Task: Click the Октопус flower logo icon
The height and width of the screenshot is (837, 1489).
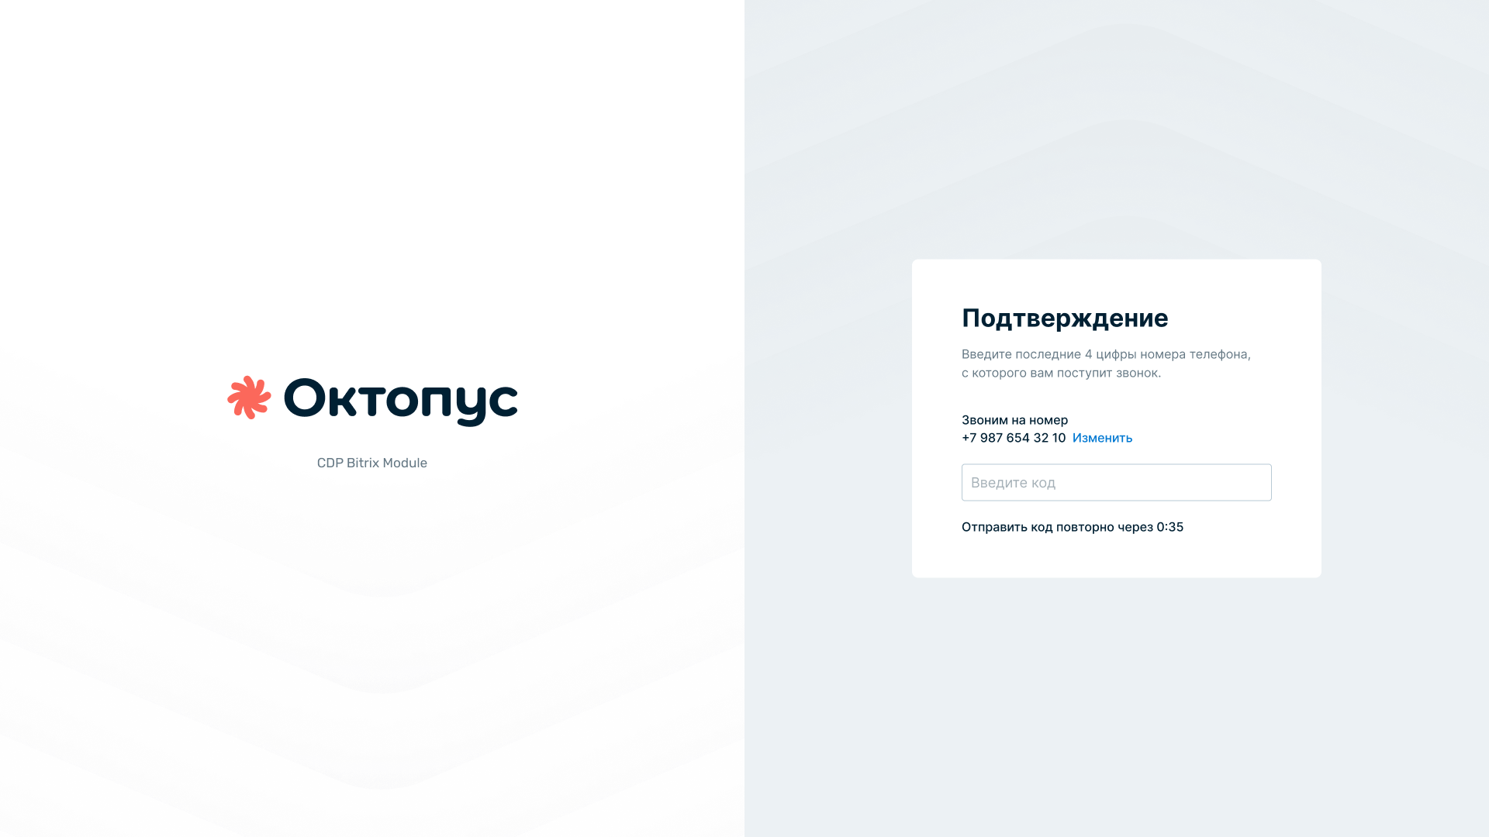Action: click(249, 398)
